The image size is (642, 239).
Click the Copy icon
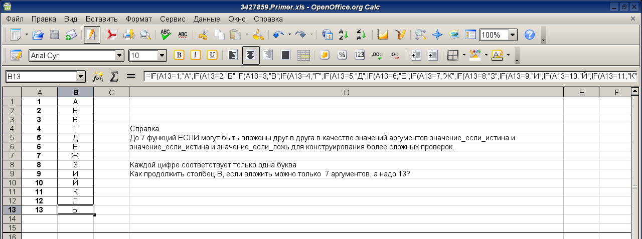tap(220, 35)
